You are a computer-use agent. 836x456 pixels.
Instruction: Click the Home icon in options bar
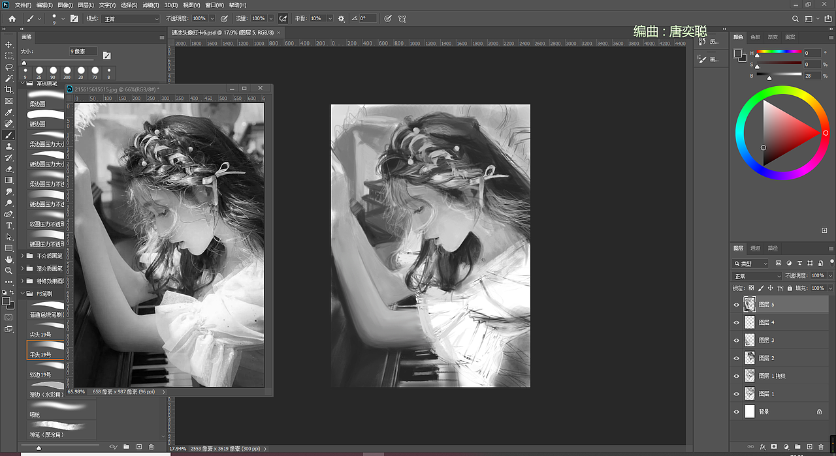tap(12, 19)
